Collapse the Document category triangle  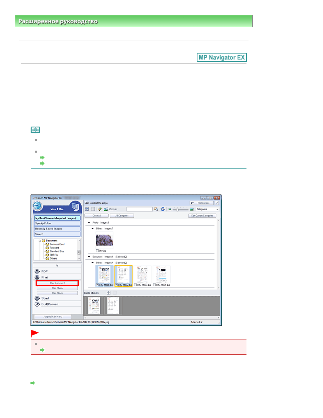(89, 257)
